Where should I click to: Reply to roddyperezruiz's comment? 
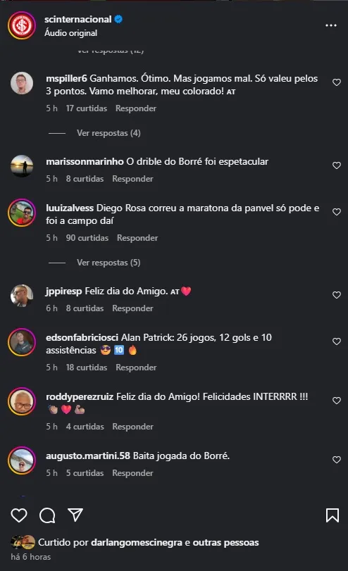[x=132, y=427]
